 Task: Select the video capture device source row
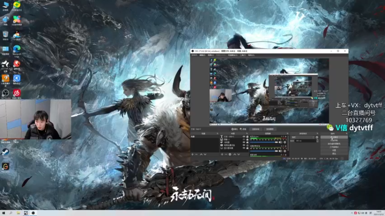pyautogui.click(x=234, y=145)
